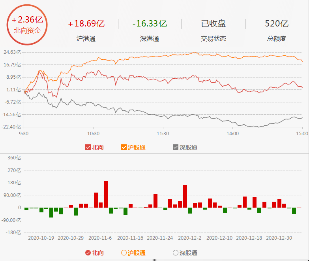Click the 2020-11-6 date label
Viewport: 309px width, 261px height.
100,238
